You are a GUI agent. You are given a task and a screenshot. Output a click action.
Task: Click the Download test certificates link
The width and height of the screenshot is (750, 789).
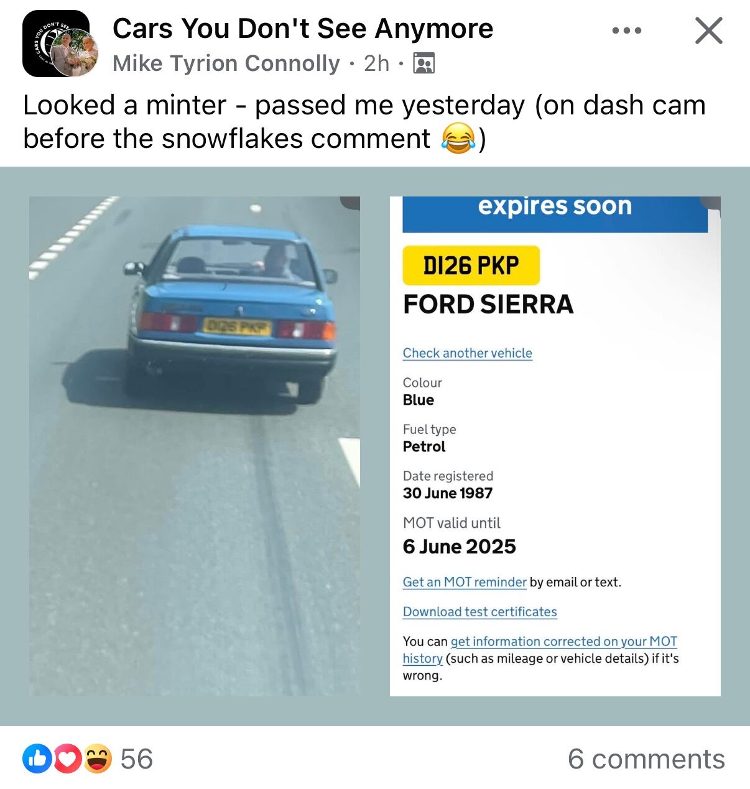click(480, 612)
